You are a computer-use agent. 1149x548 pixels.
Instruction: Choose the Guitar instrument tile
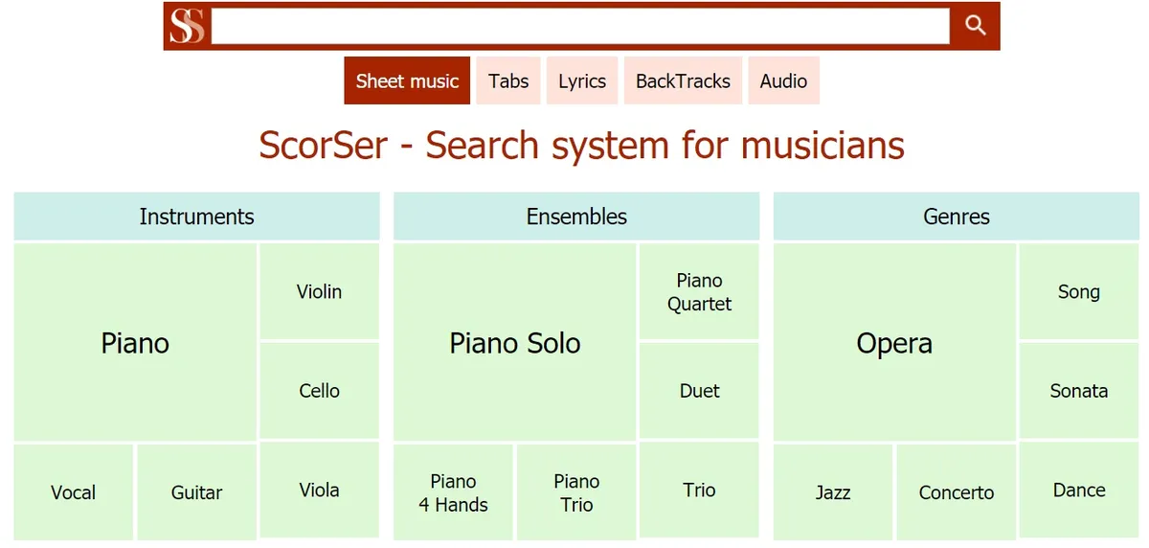tap(196, 492)
